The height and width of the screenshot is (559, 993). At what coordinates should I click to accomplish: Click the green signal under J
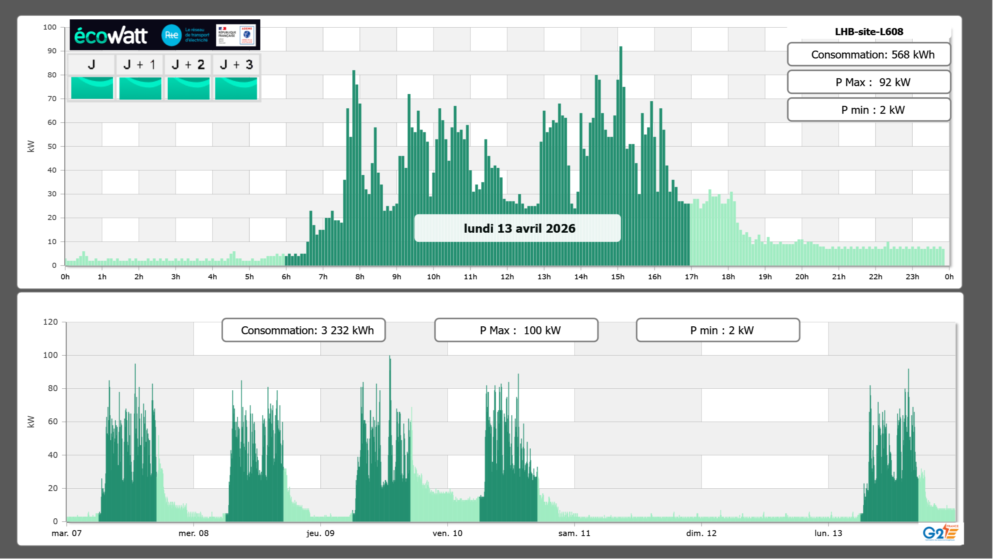click(x=92, y=88)
